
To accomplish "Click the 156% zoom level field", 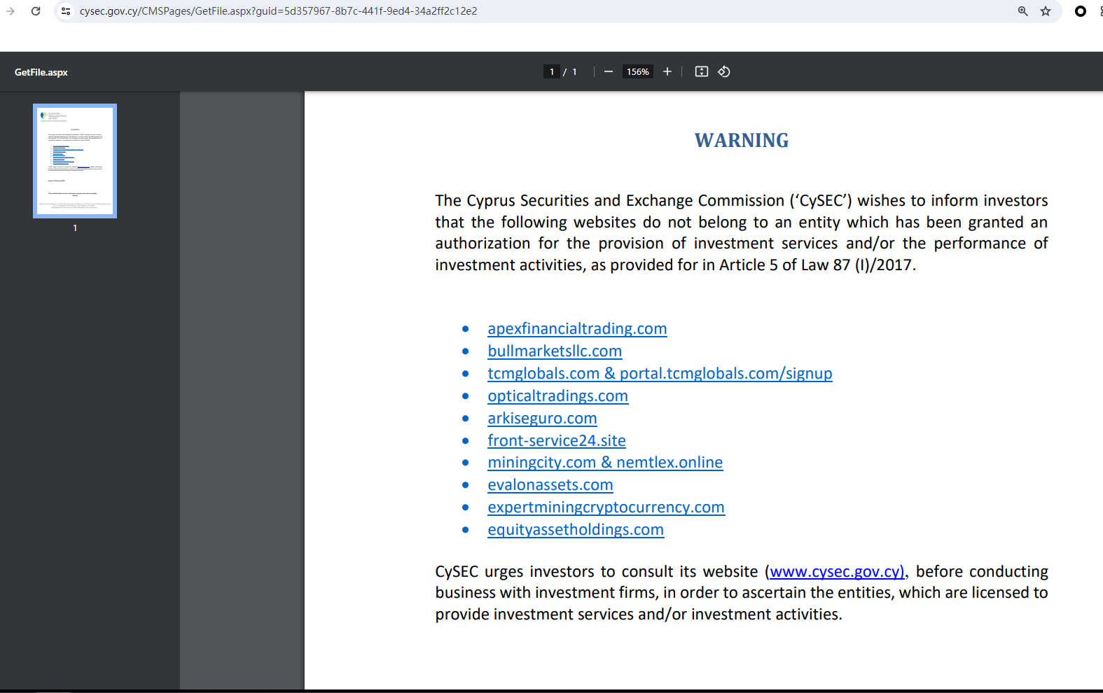I will tap(637, 71).
